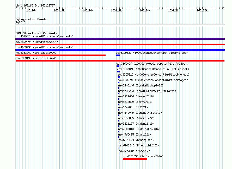Open nsv6333047 (Sedlazeck2020) variant label
This screenshot has width=232, height=169.
click(36, 53)
